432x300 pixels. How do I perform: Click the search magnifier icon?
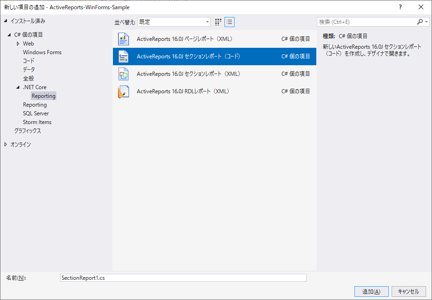tap(420, 22)
